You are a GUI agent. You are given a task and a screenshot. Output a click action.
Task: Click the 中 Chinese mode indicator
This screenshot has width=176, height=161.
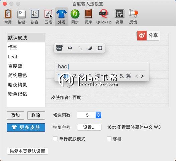pyautogui.click(x=70, y=48)
